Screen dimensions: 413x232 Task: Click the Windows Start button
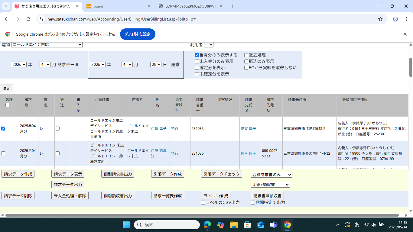(x=126, y=225)
